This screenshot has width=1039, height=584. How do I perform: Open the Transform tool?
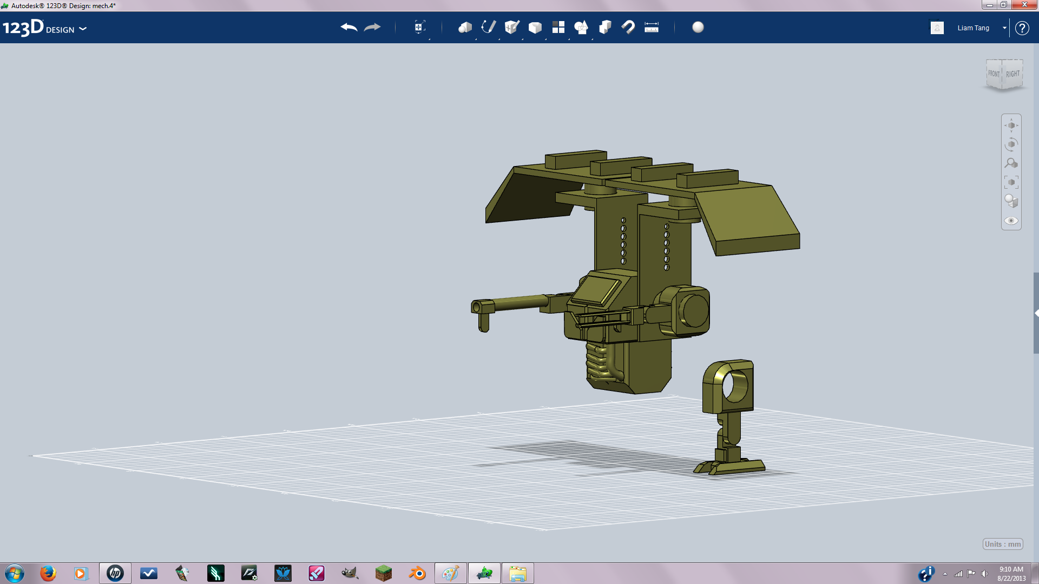click(x=419, y=27)
